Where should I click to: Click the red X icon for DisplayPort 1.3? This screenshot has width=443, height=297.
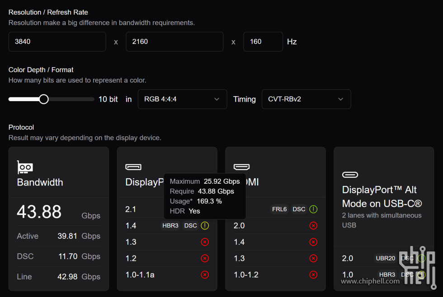(205, 242)
